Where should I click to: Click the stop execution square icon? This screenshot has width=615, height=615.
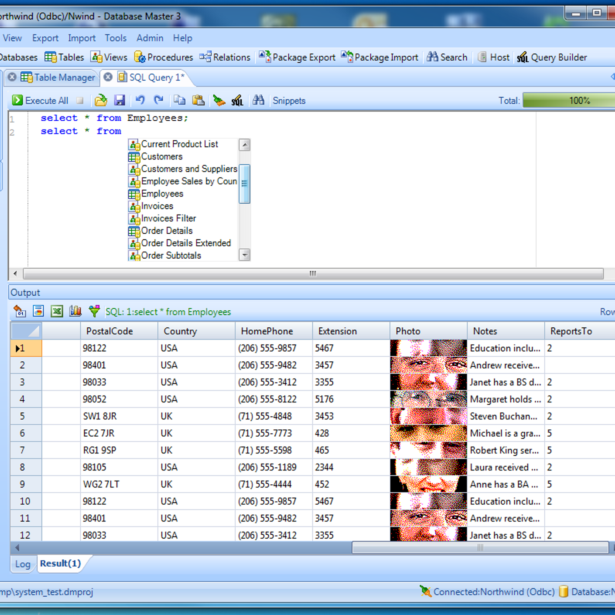pyautogui.click(x=80, y=101)
